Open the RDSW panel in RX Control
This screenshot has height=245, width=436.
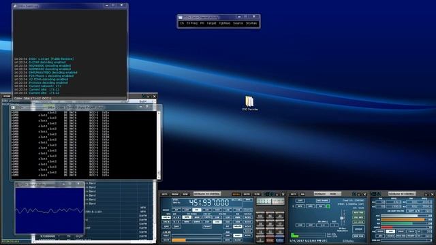point(175,194)
